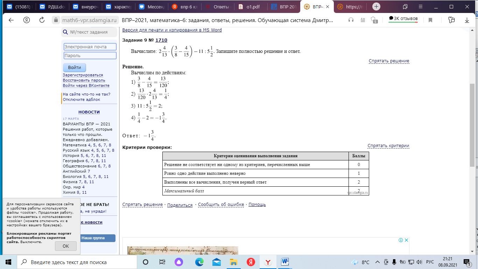Open 'Войти через ВКонтакте' link
This screenshot has width=478, height=269.
point(86,85)
